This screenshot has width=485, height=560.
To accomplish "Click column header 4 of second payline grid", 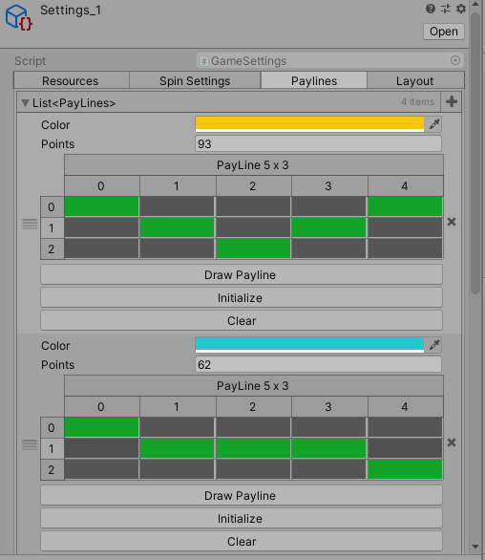I will [x=406, y=406].
